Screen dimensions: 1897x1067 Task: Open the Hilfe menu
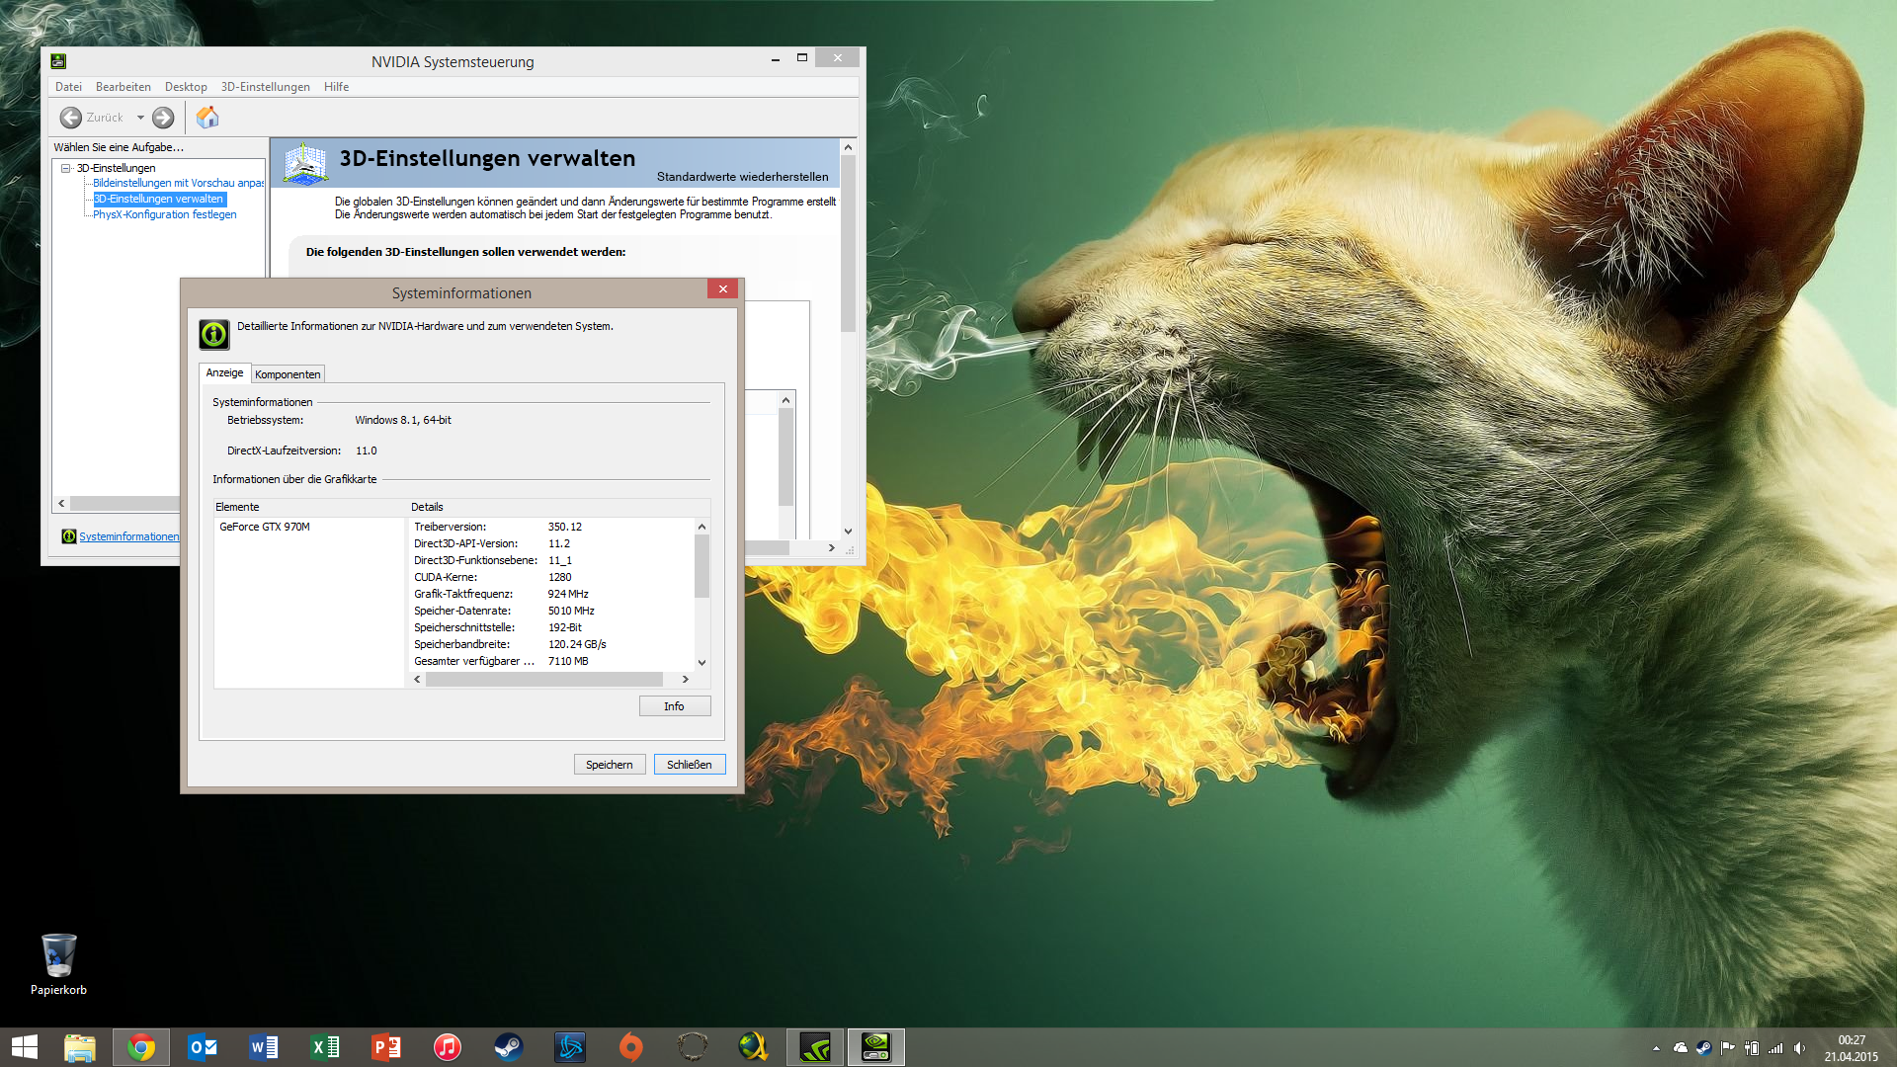click(336, 87)
